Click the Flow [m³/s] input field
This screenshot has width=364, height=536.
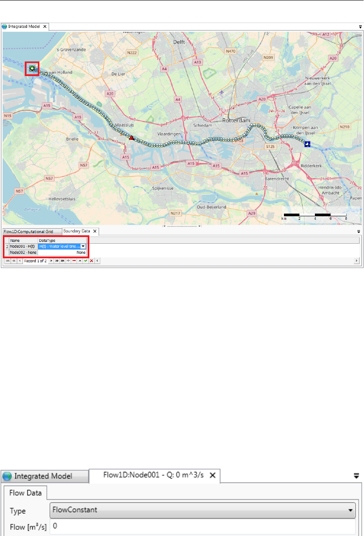pyautogui.click(x=203, y=526)
